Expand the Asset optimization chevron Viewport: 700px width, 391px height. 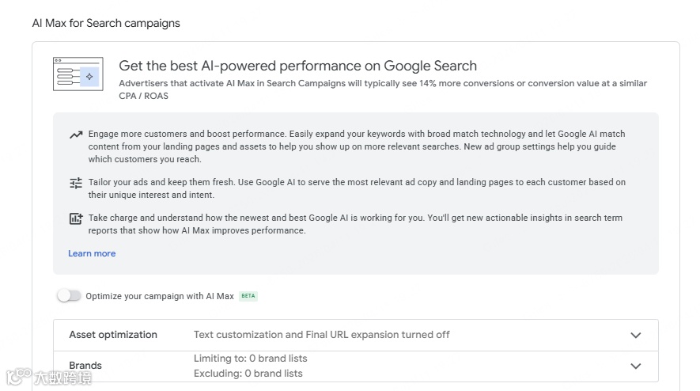click(x=635, y=336)
